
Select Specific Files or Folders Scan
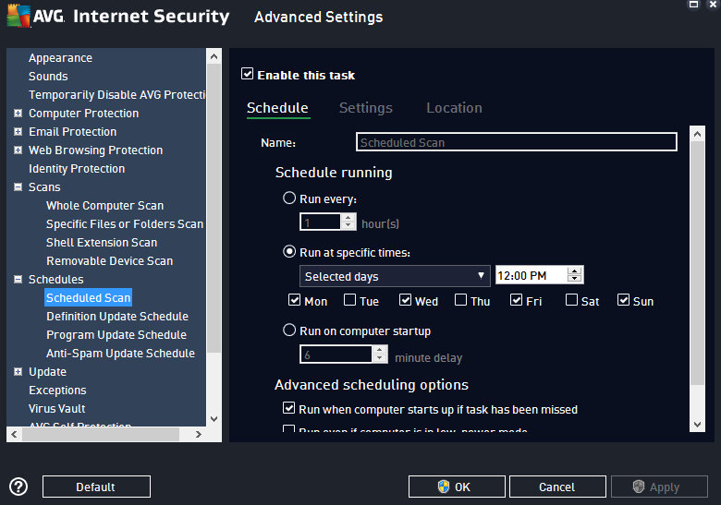click(x=125, y=223)
